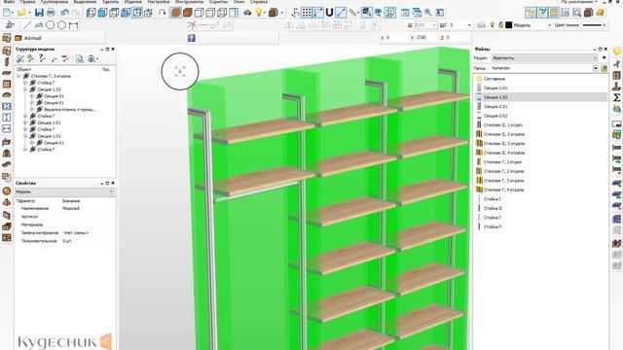The height and width of the screenshot is (350, 623).
Task: Click the magnet U snap icon
Action: pos(329,13)
